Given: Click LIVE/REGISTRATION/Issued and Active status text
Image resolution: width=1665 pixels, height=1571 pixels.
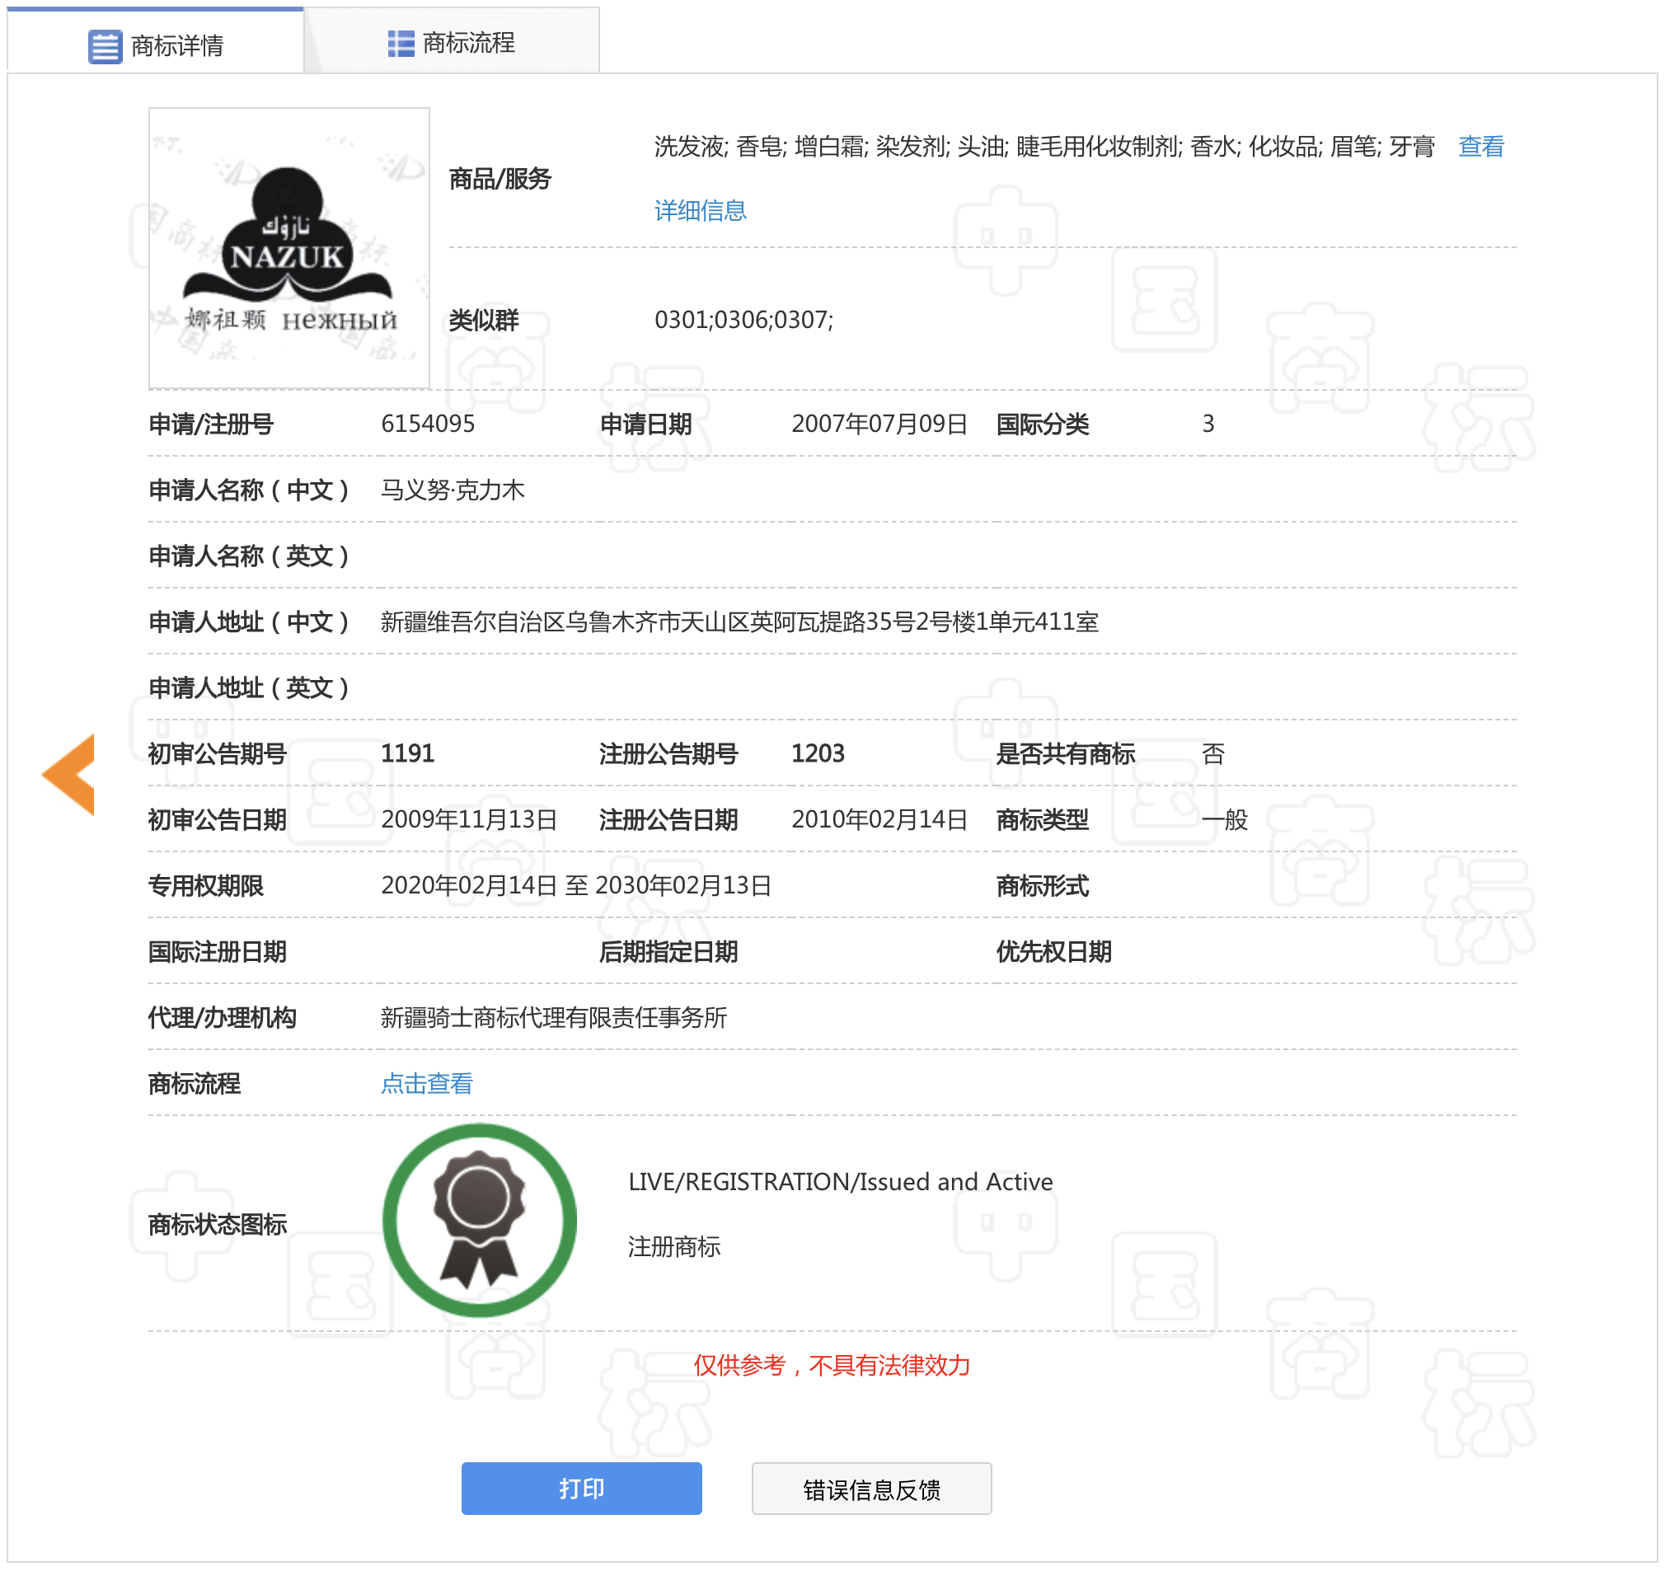Looking at the screenshot, I should [840, 1182].
